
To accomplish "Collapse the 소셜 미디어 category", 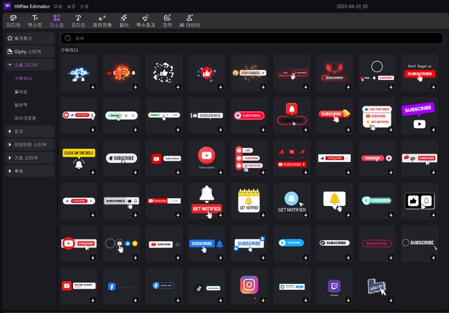I will tap(30, 65).
